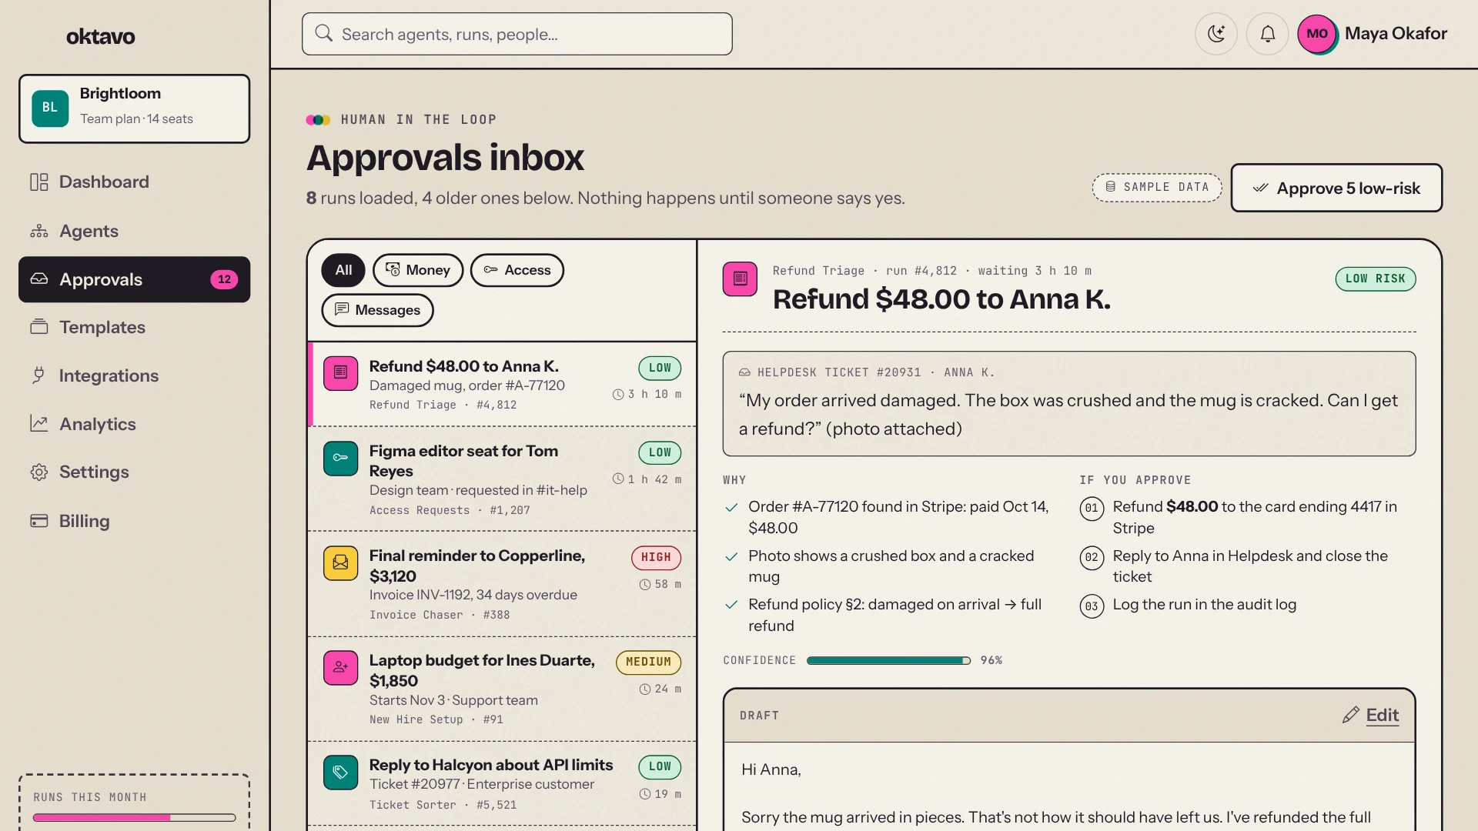Click the Maya Okafor user name
Screen dimensions: 1478x831
tap(1396, 34)
